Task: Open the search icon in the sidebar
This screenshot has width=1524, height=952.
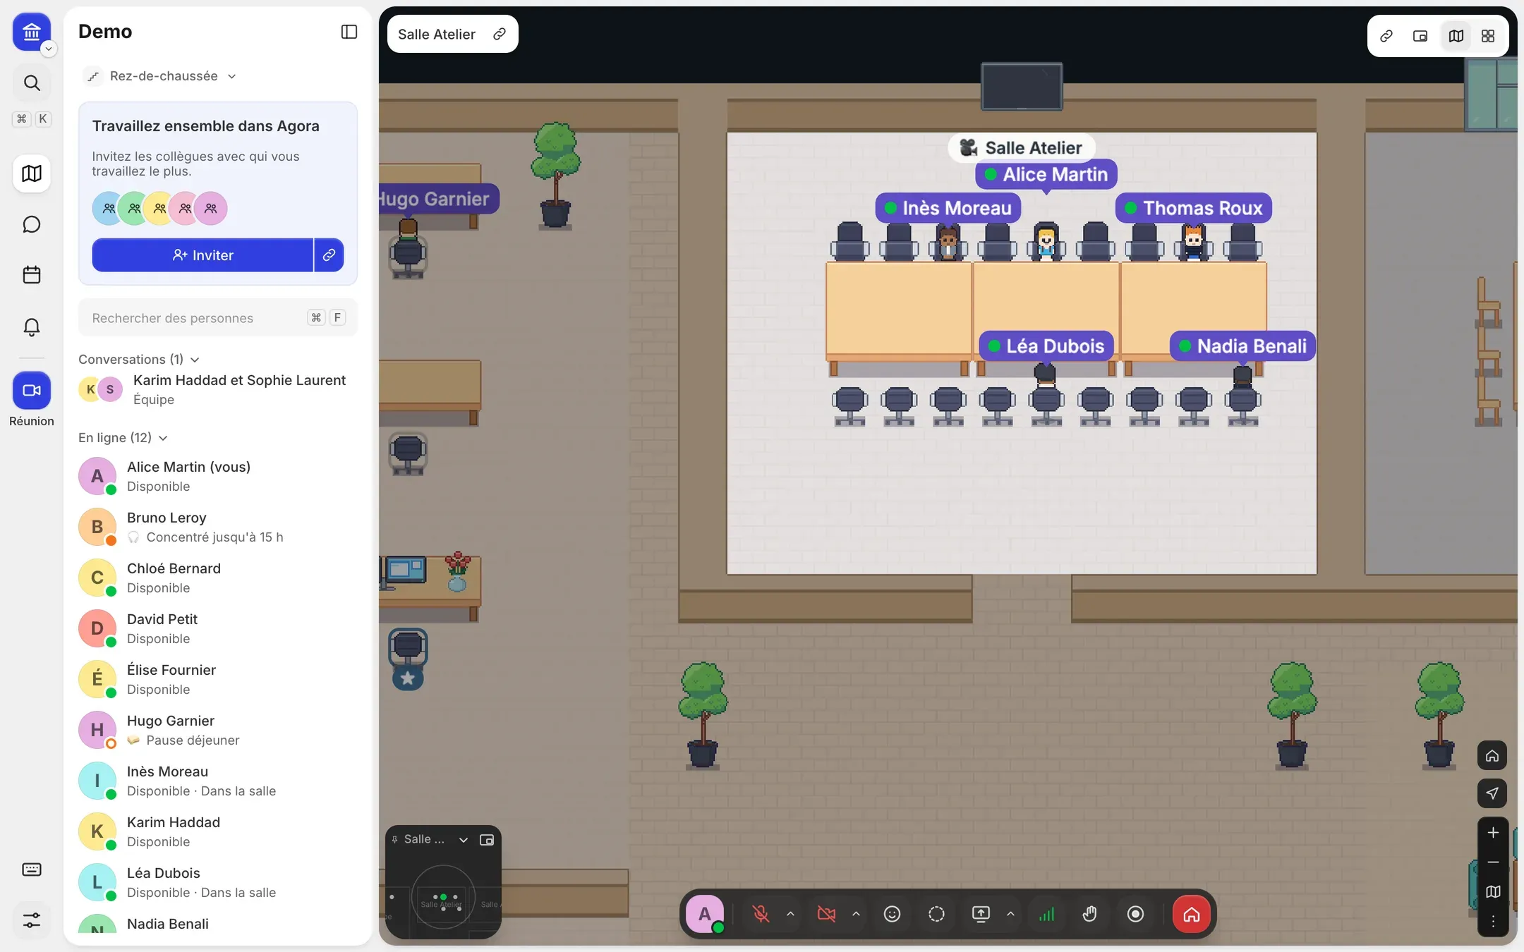Action: tap(32, 83)
